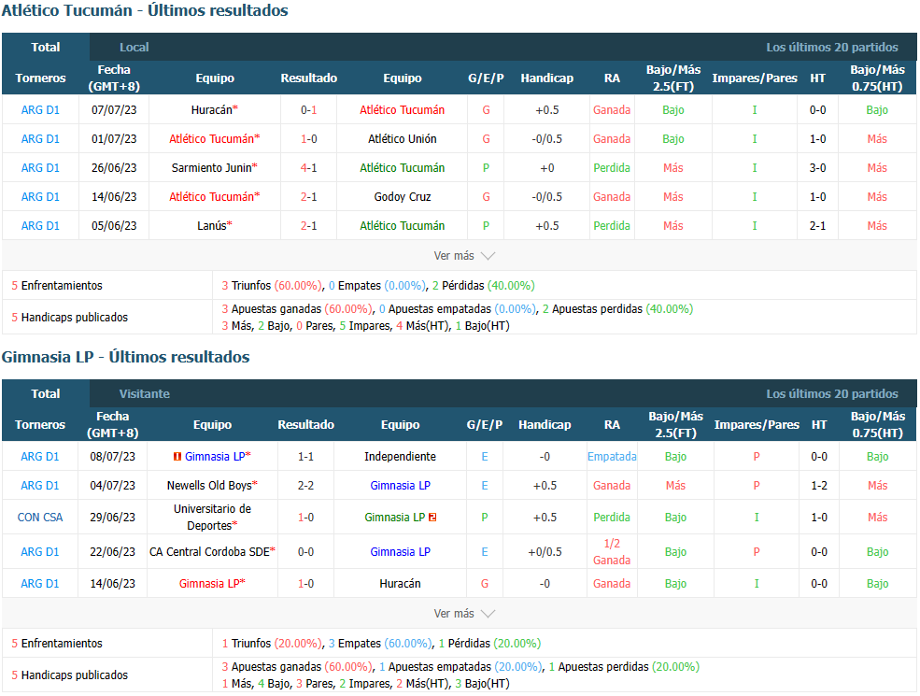Click the Handicap header in Gimnasia LP table
920x696 pixels.
pos(545,425)
